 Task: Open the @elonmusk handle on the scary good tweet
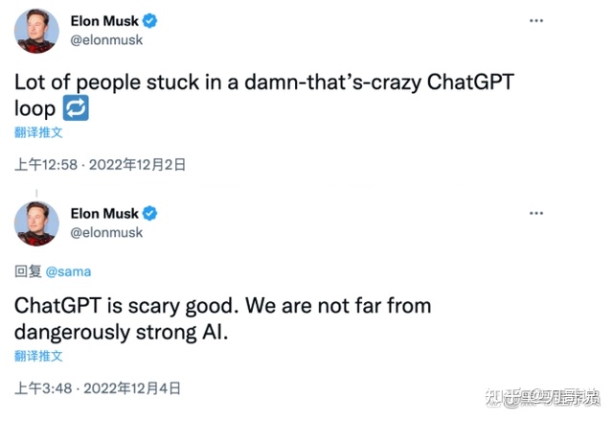[106, 232]
